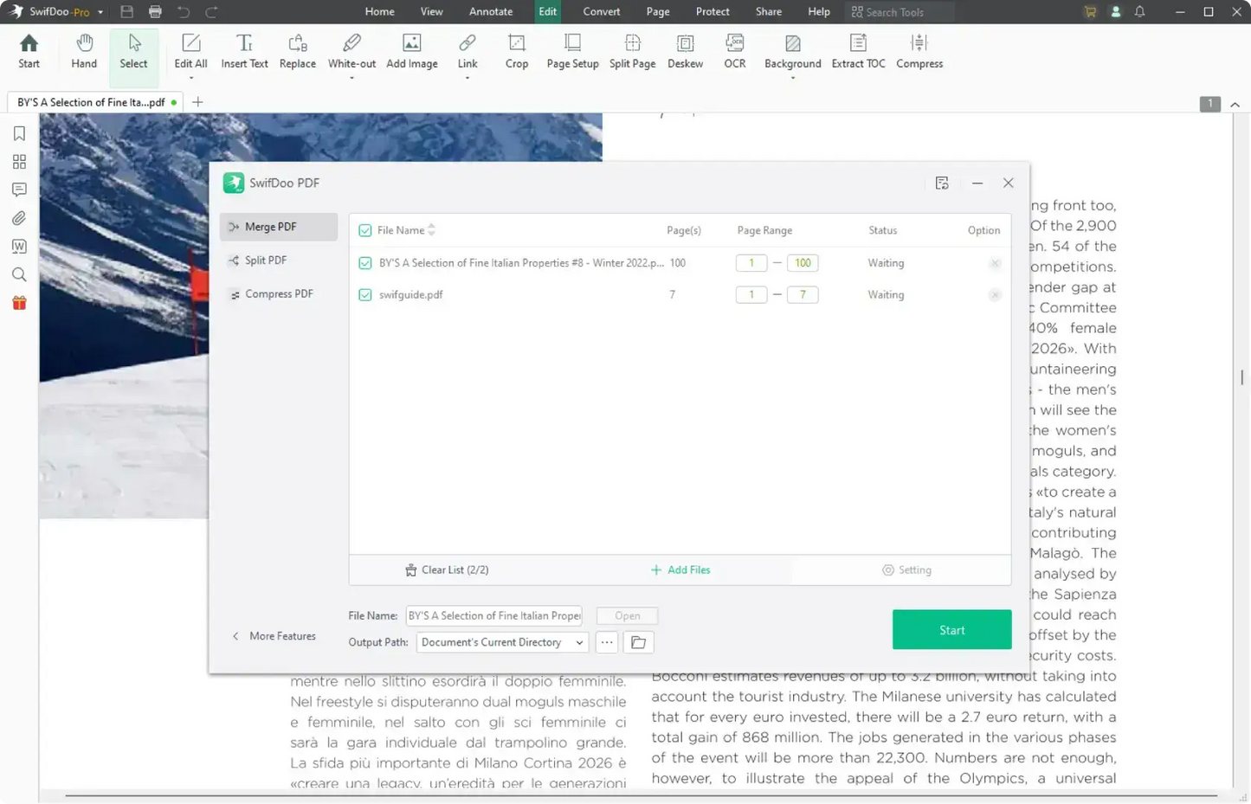
Task: Toggle the File Name select-all checkbox
Action: coord(365,230)
